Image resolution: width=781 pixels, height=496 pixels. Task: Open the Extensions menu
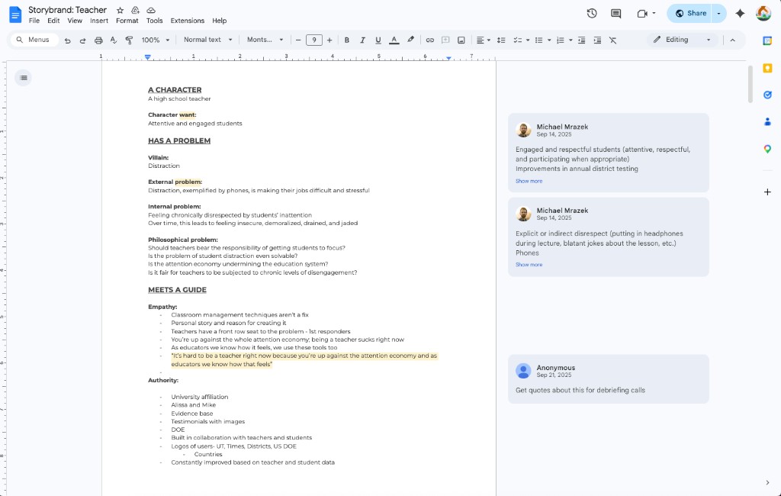click(187, 21)
